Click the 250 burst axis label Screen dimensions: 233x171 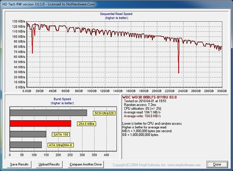pos(70,155)
